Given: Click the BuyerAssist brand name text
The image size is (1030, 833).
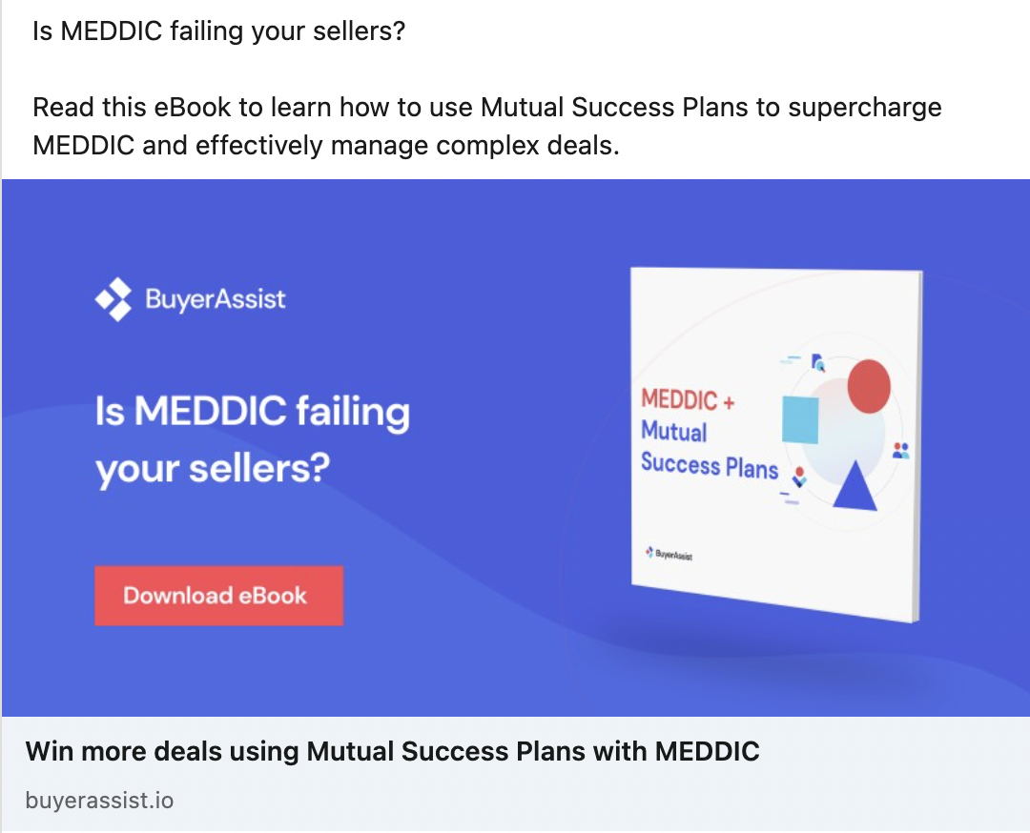Looking at the screenshot, I should [216, 299].
